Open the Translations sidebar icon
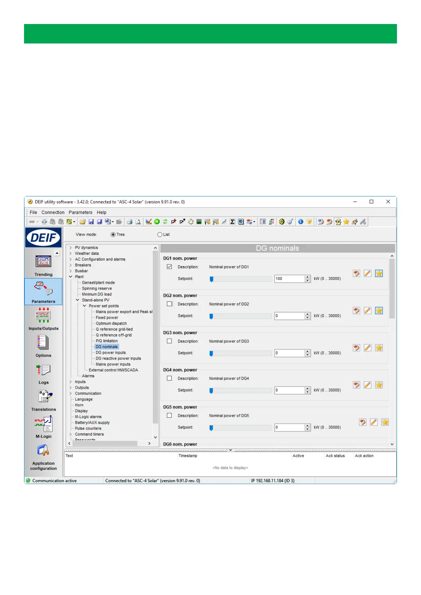 [43, 401]
